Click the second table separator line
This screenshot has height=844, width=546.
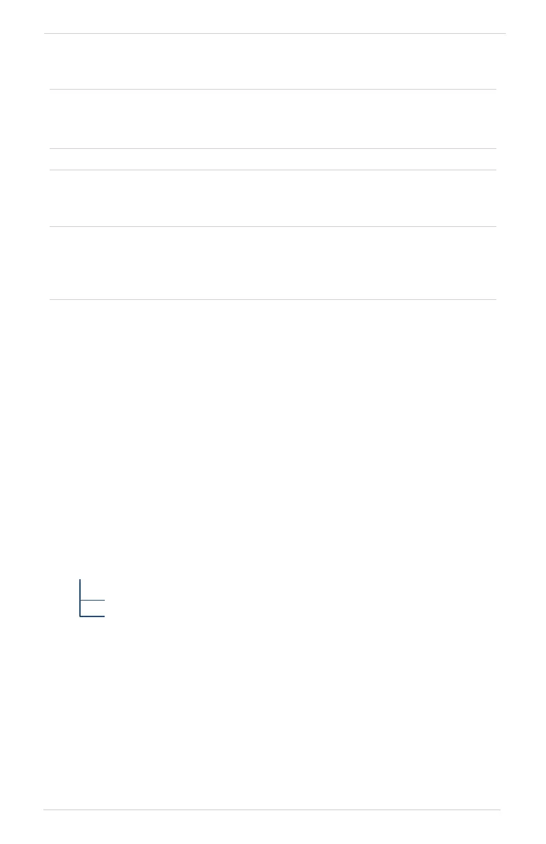pos(273,149)
